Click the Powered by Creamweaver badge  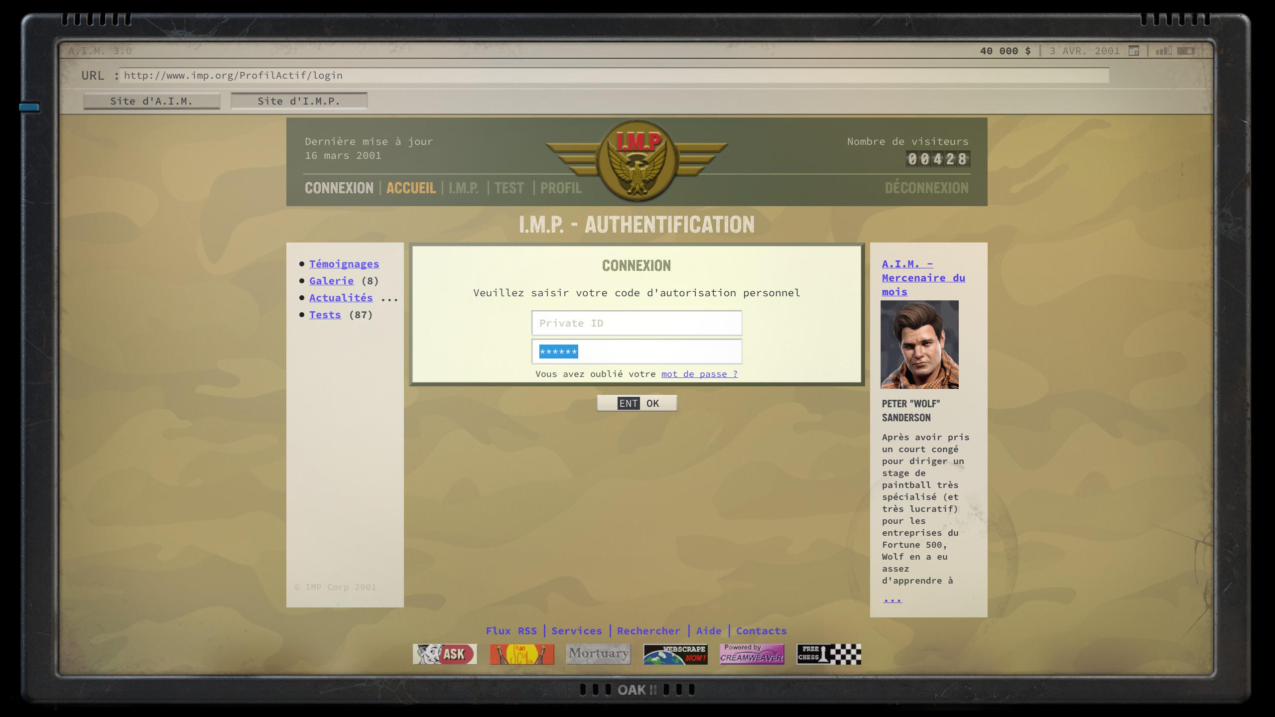coord(752,654)
